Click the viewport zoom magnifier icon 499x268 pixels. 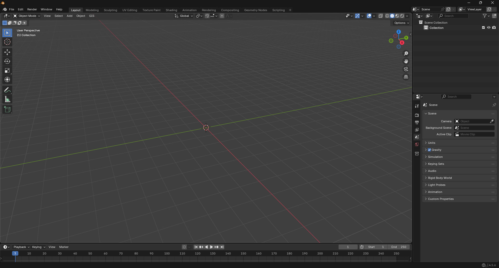click(406, 53)
